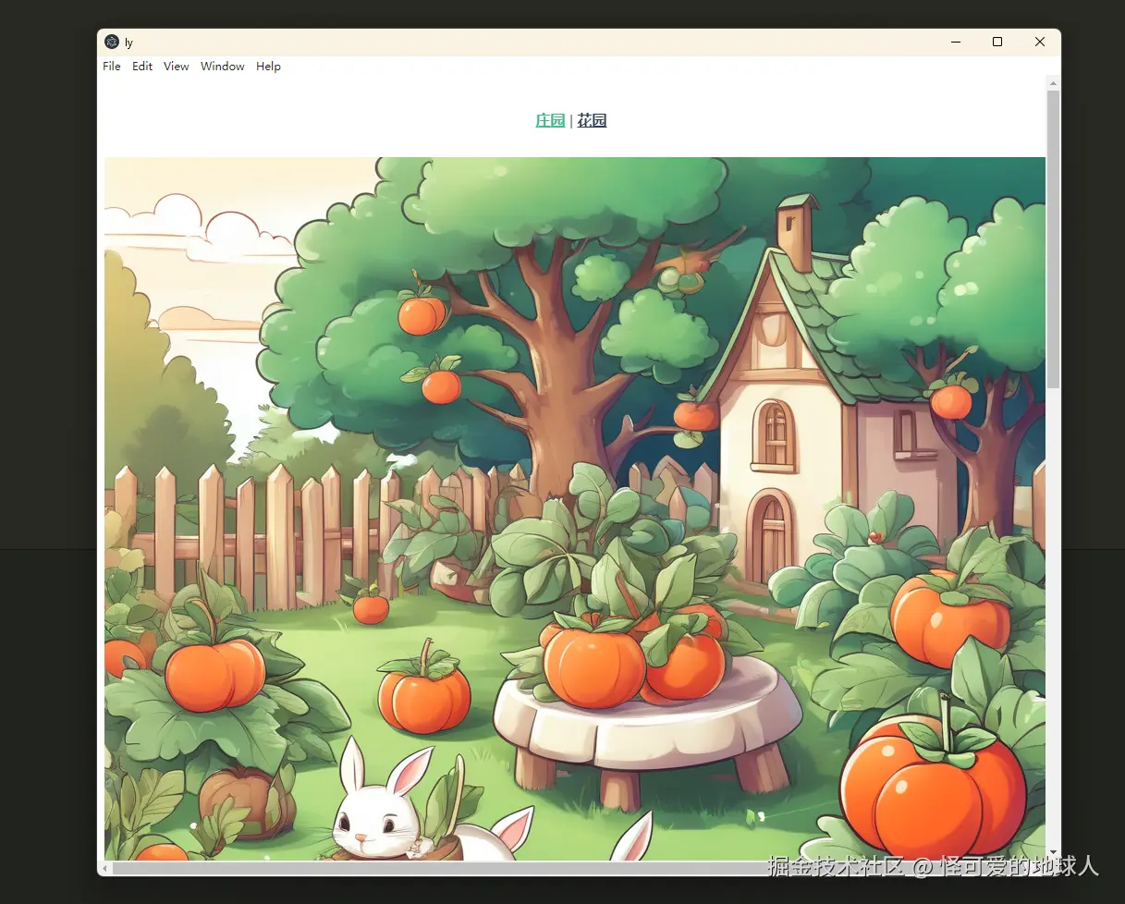Click the garden cottage illustration image
Screen dimensions: 1125x904
coord(574,508)
